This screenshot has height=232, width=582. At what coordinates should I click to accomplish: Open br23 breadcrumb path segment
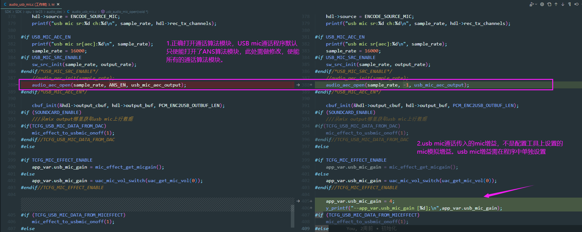tap(39, 12)
